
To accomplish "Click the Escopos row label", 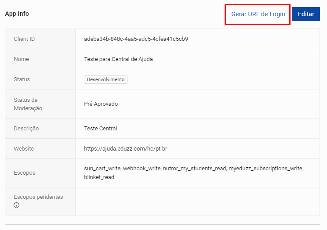I will [x=25, y=172].
